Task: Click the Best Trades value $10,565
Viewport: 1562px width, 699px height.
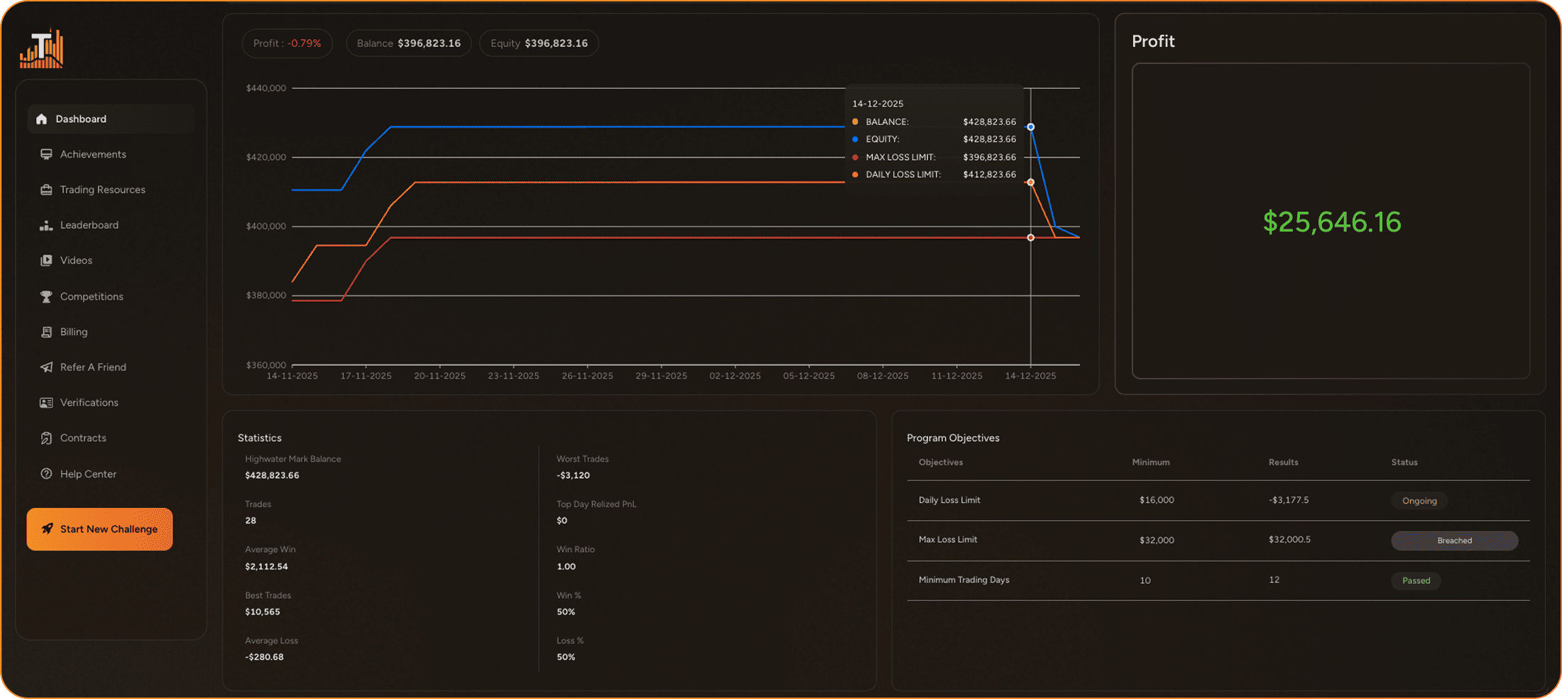Action: click(x=263, y=612)
